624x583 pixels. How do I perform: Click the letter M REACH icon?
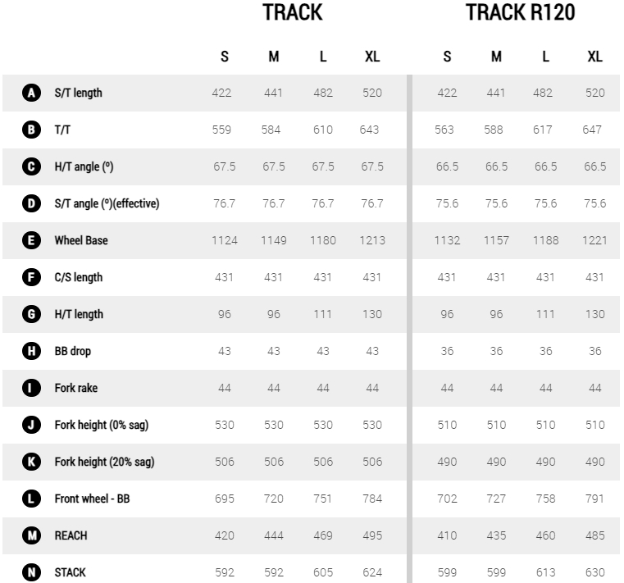click(x=31, y=535)
